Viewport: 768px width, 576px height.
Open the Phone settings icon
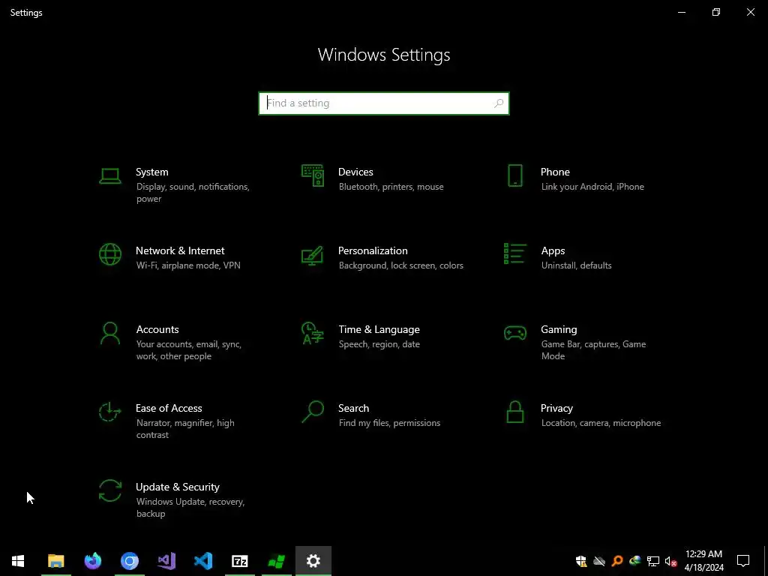point(514,175)
